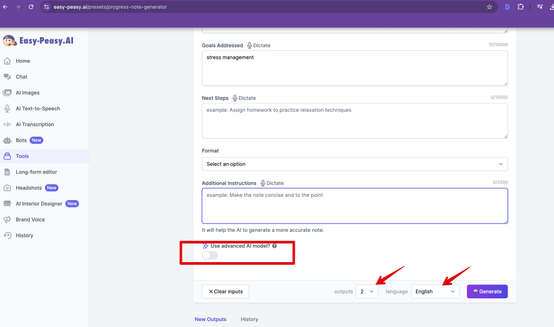Open Headshots camera icon
Image resolution: width=554 pixels, height=327 pixels.
pos(8,188)
